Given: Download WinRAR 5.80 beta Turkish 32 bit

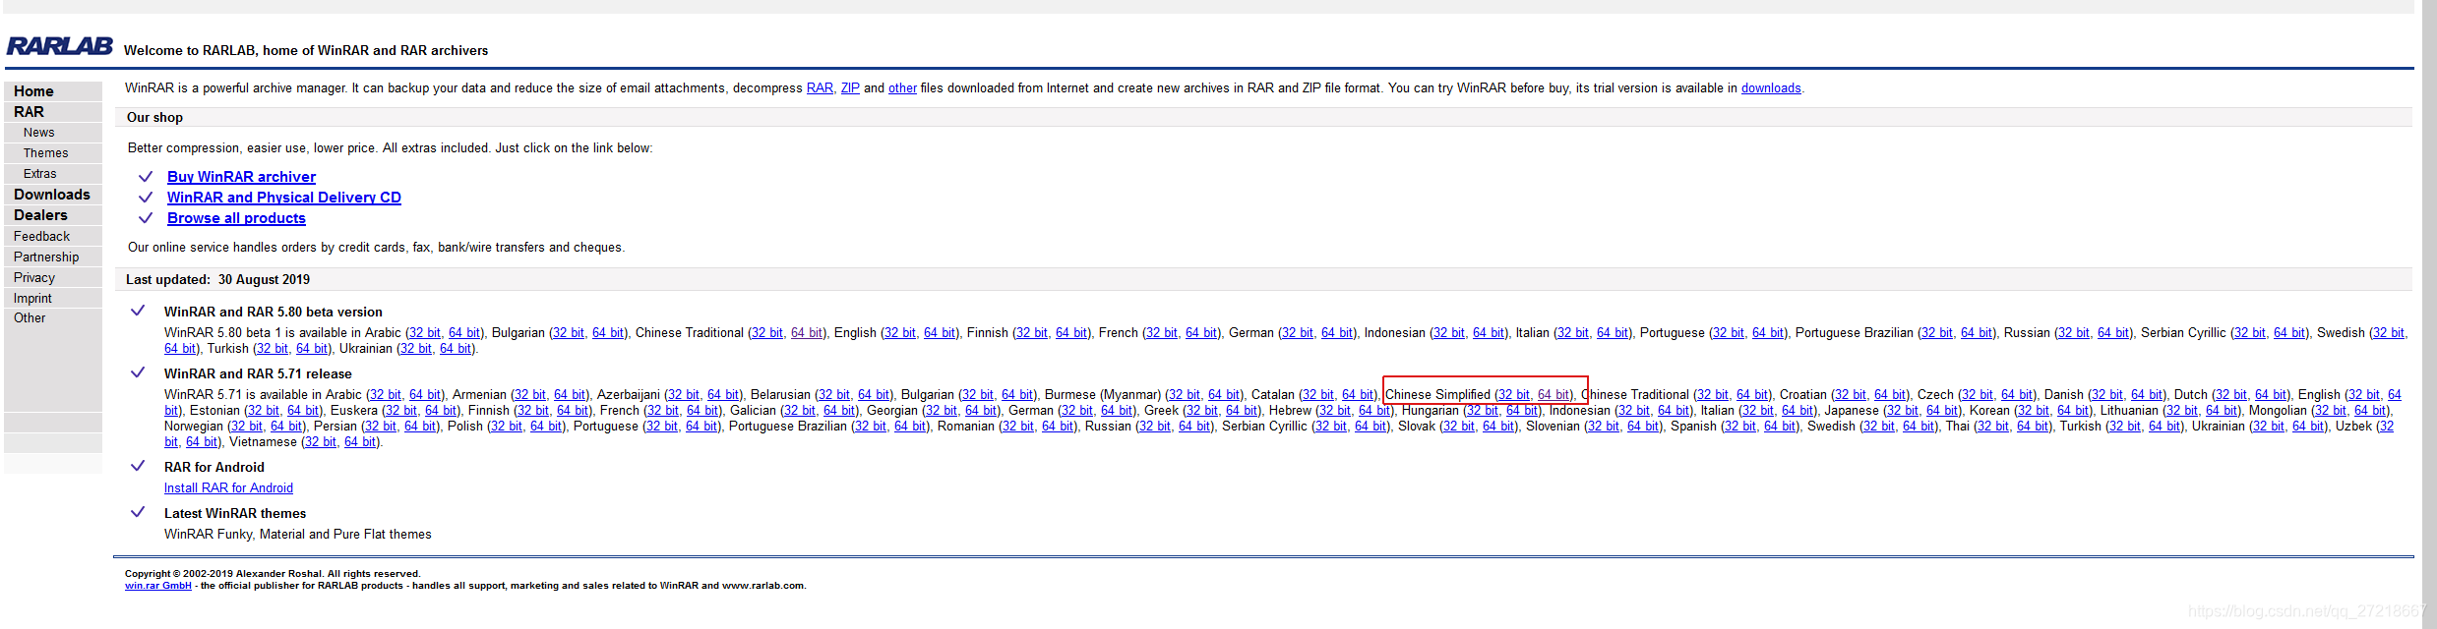Looking at the screenshot, I should coord(273,349).
